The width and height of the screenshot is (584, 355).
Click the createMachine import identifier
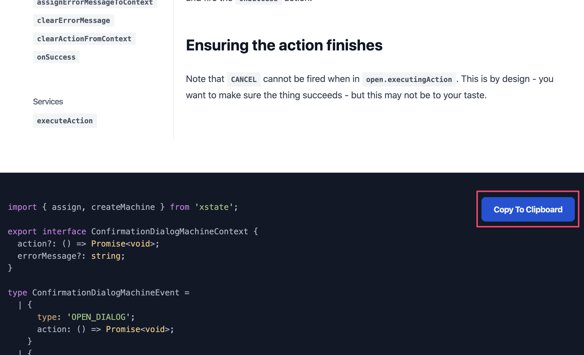pos(123,207)
